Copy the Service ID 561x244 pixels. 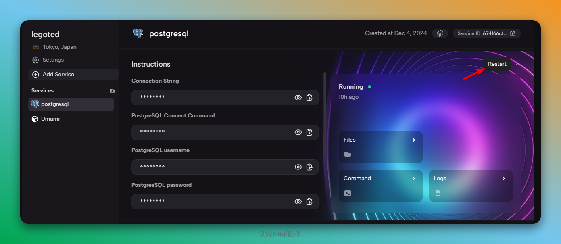[513, 33]
